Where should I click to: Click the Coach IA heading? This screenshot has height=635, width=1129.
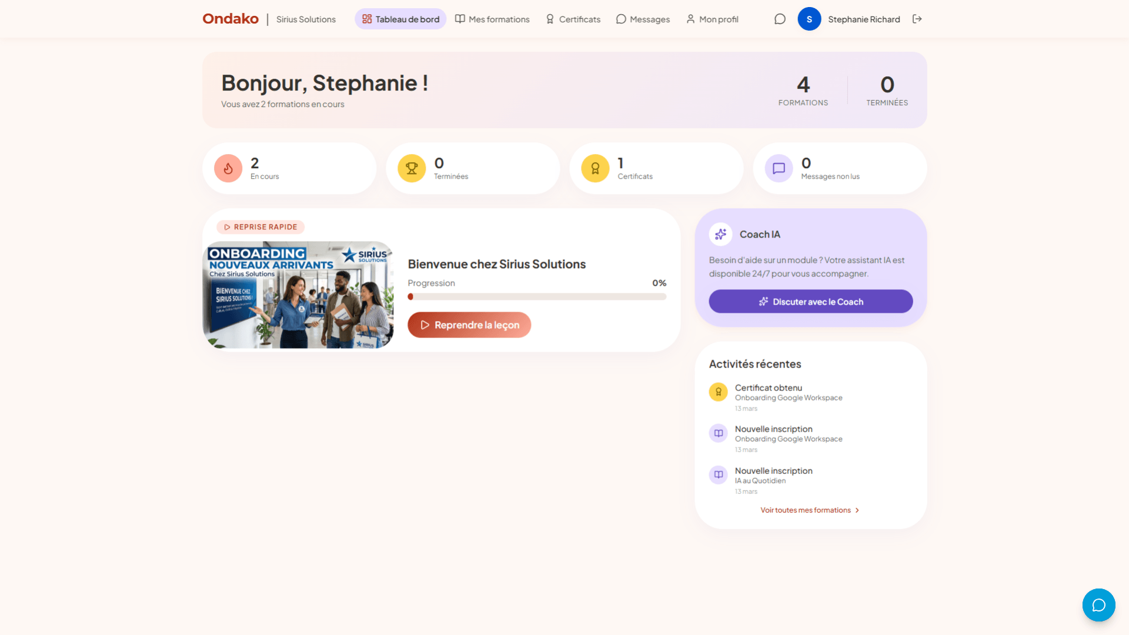(760, 234)
